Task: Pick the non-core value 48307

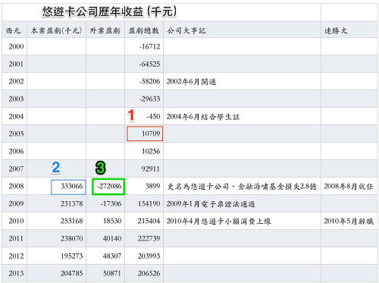Action: (112, 256)
